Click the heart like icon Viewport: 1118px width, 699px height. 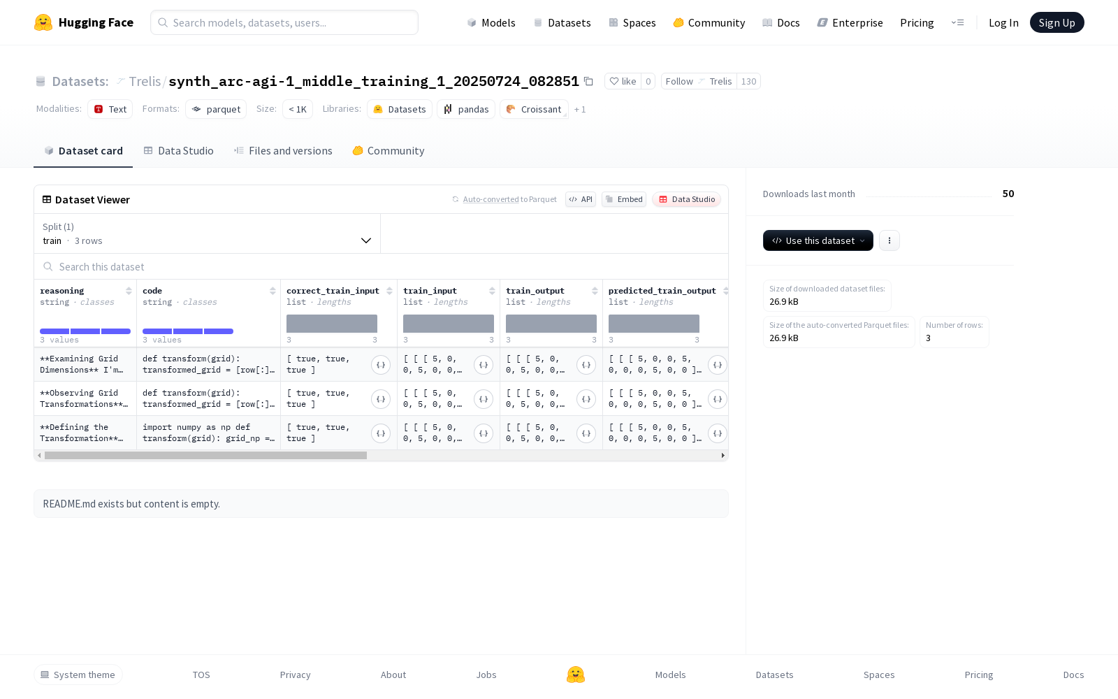coord(614,82)
